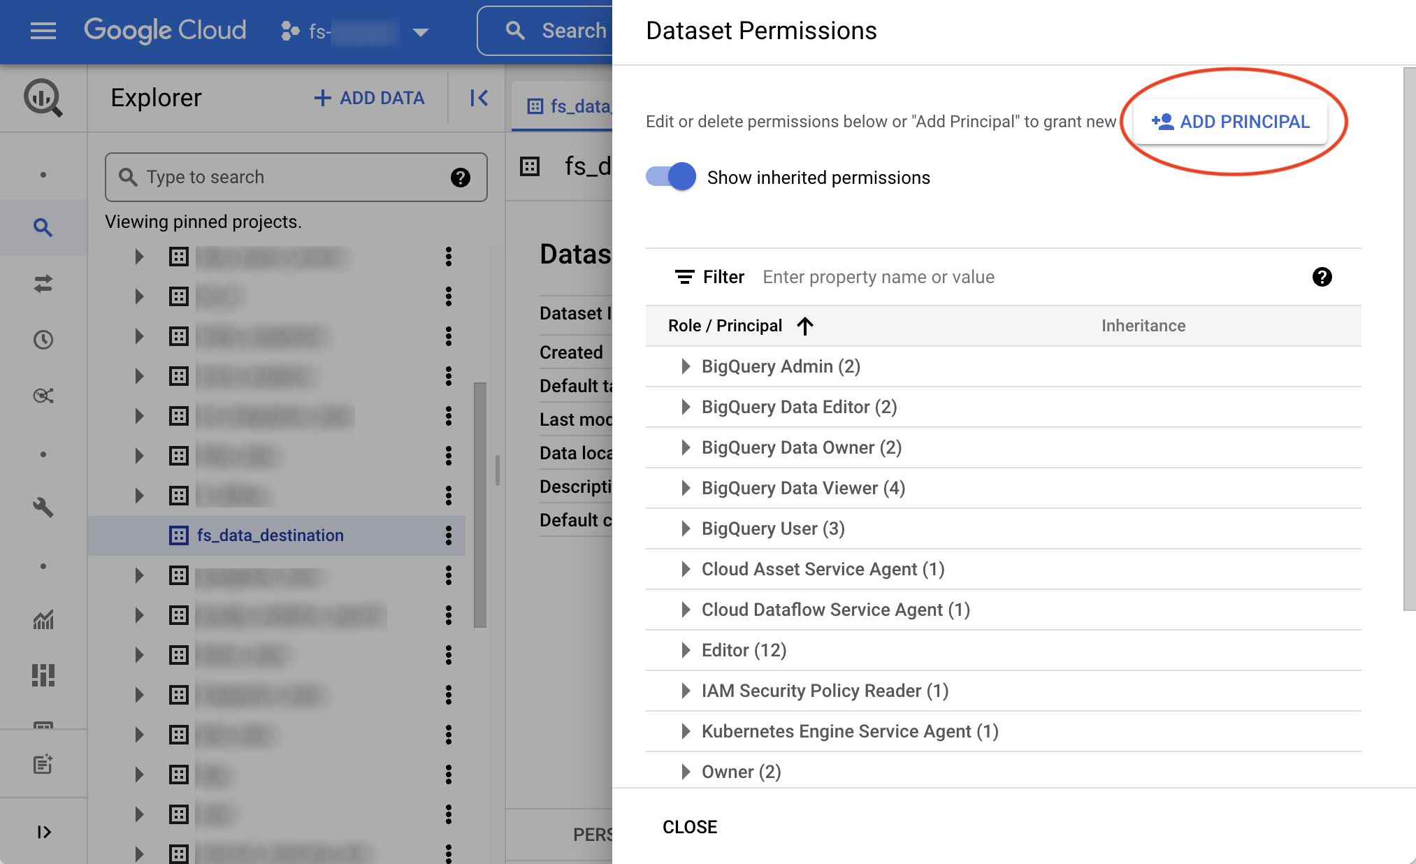
Task: Open Data transfers sidebar icon
Action: tap(43, 284)
